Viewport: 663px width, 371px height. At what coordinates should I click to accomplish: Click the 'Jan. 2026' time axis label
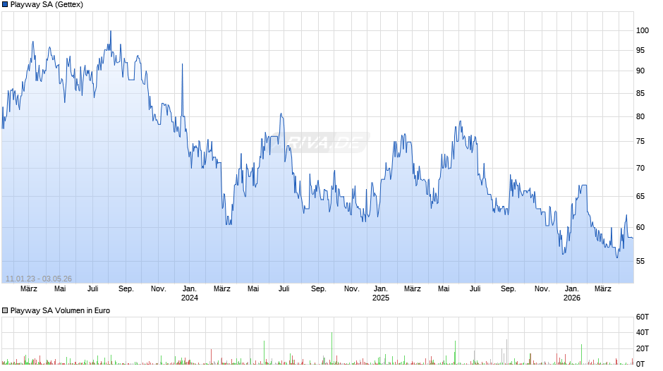click(572, 293)
